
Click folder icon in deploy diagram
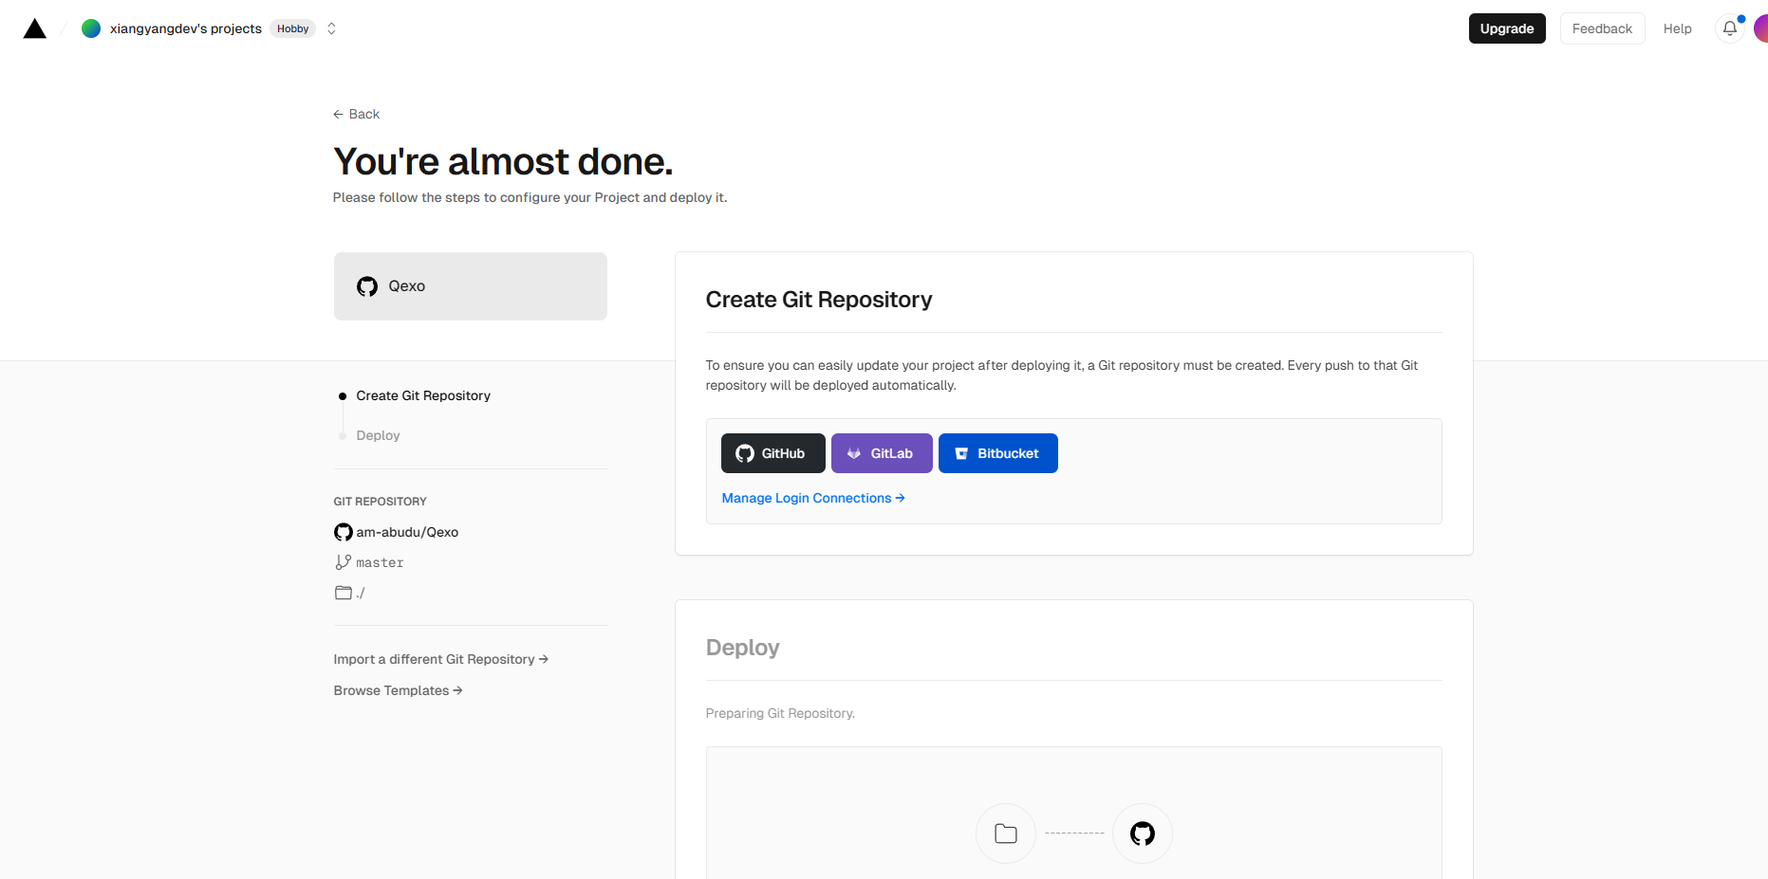click(x=1006, y=833)
